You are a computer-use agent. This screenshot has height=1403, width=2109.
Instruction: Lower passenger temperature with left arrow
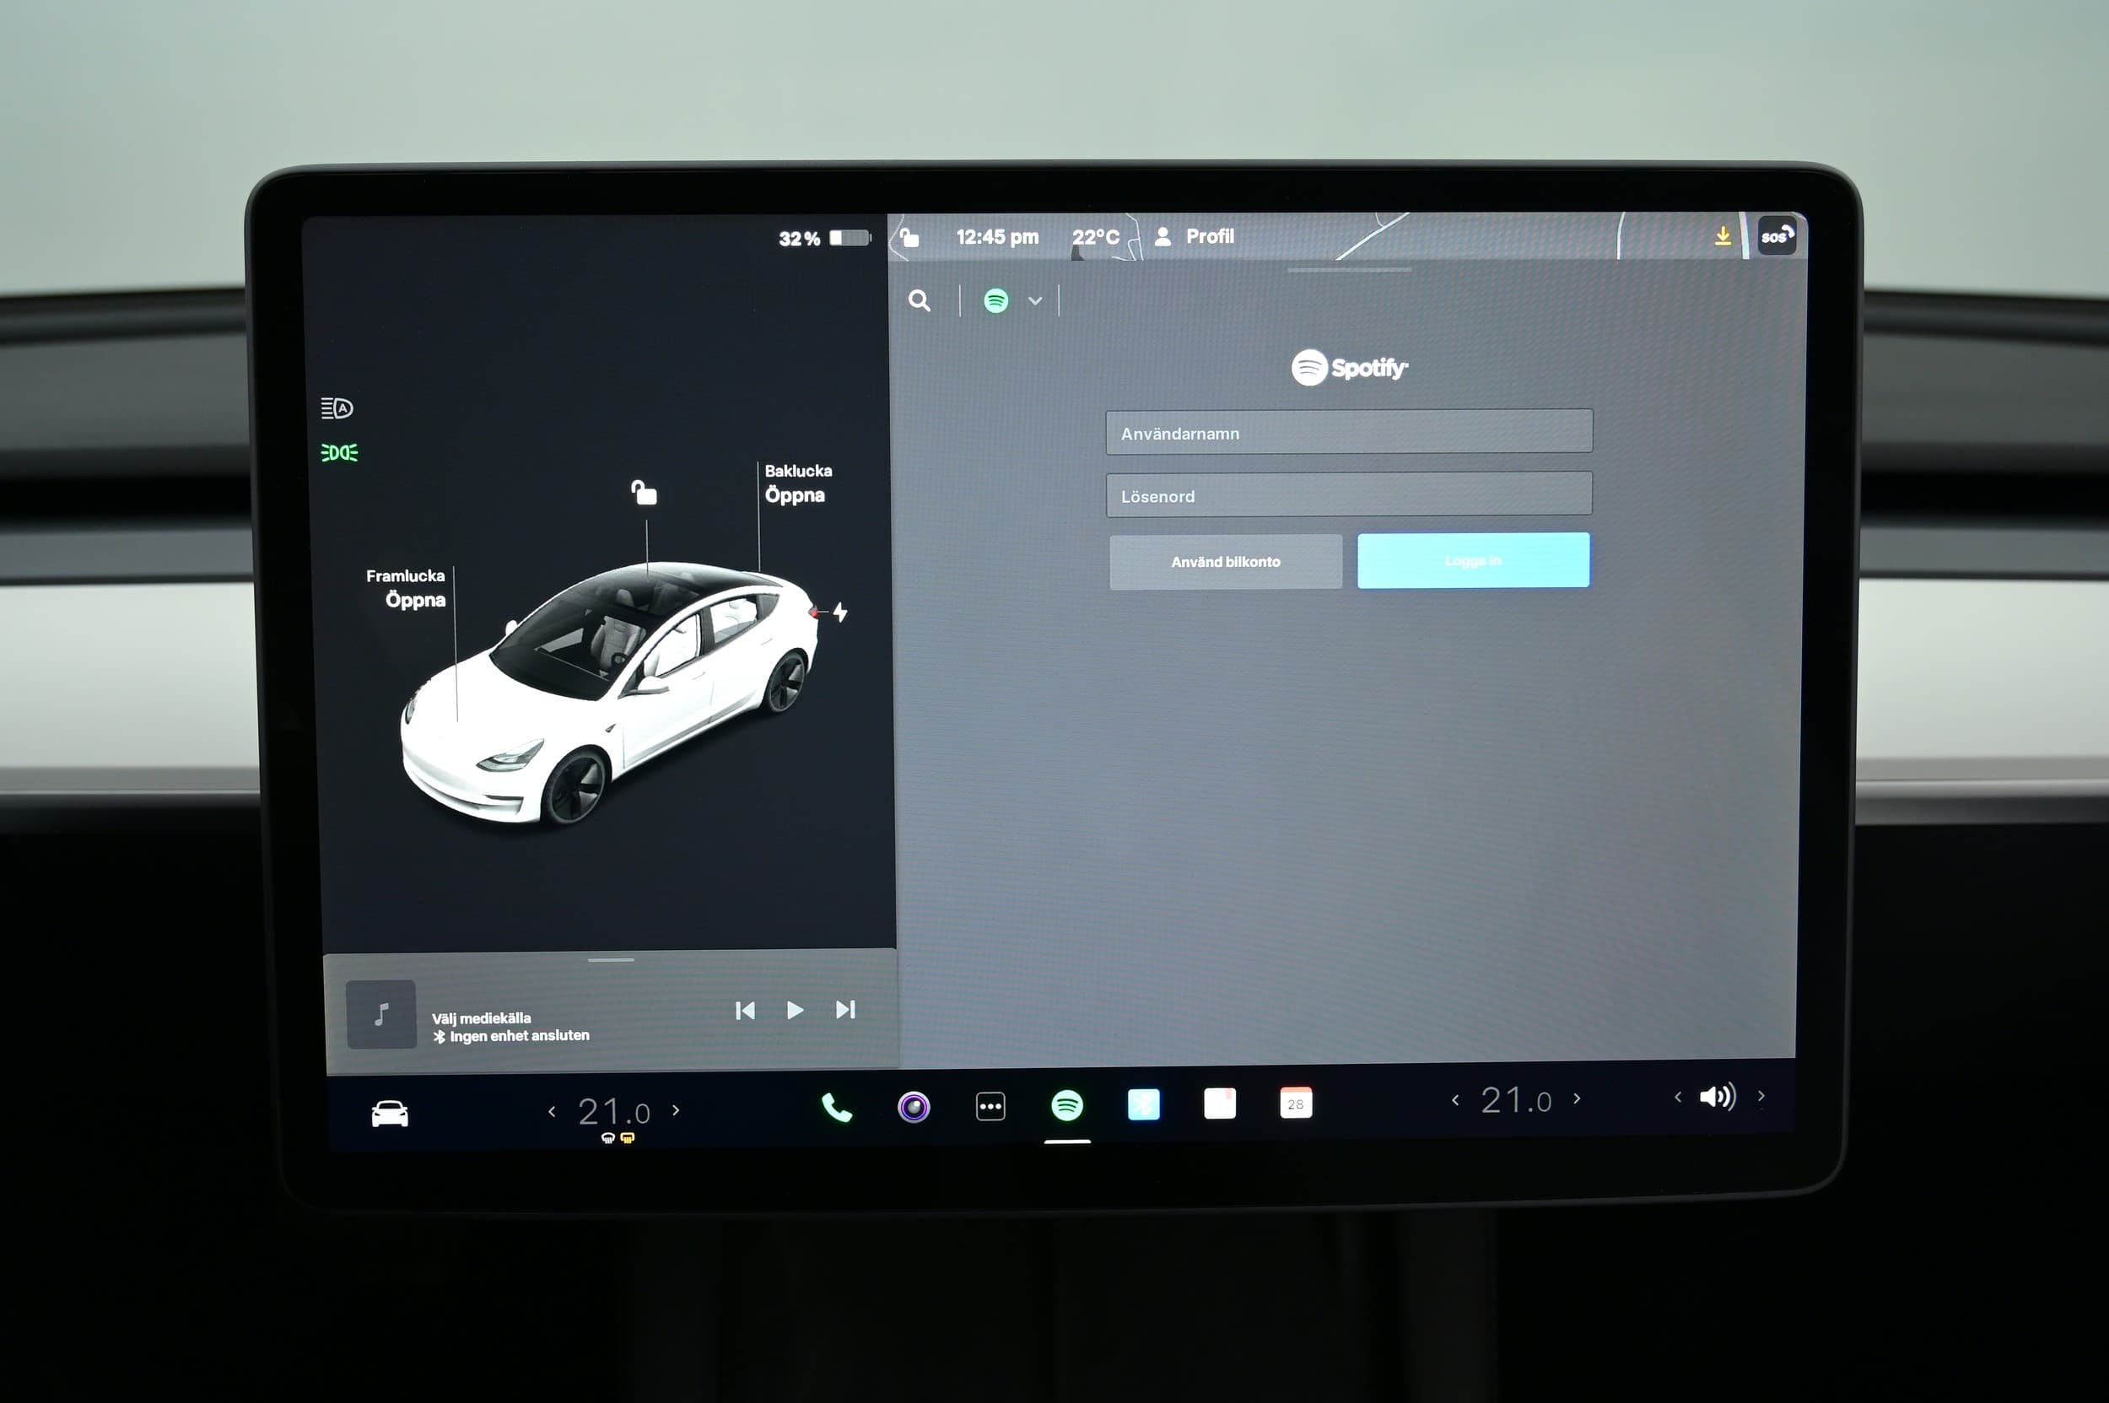(x=1455, y=1099)
